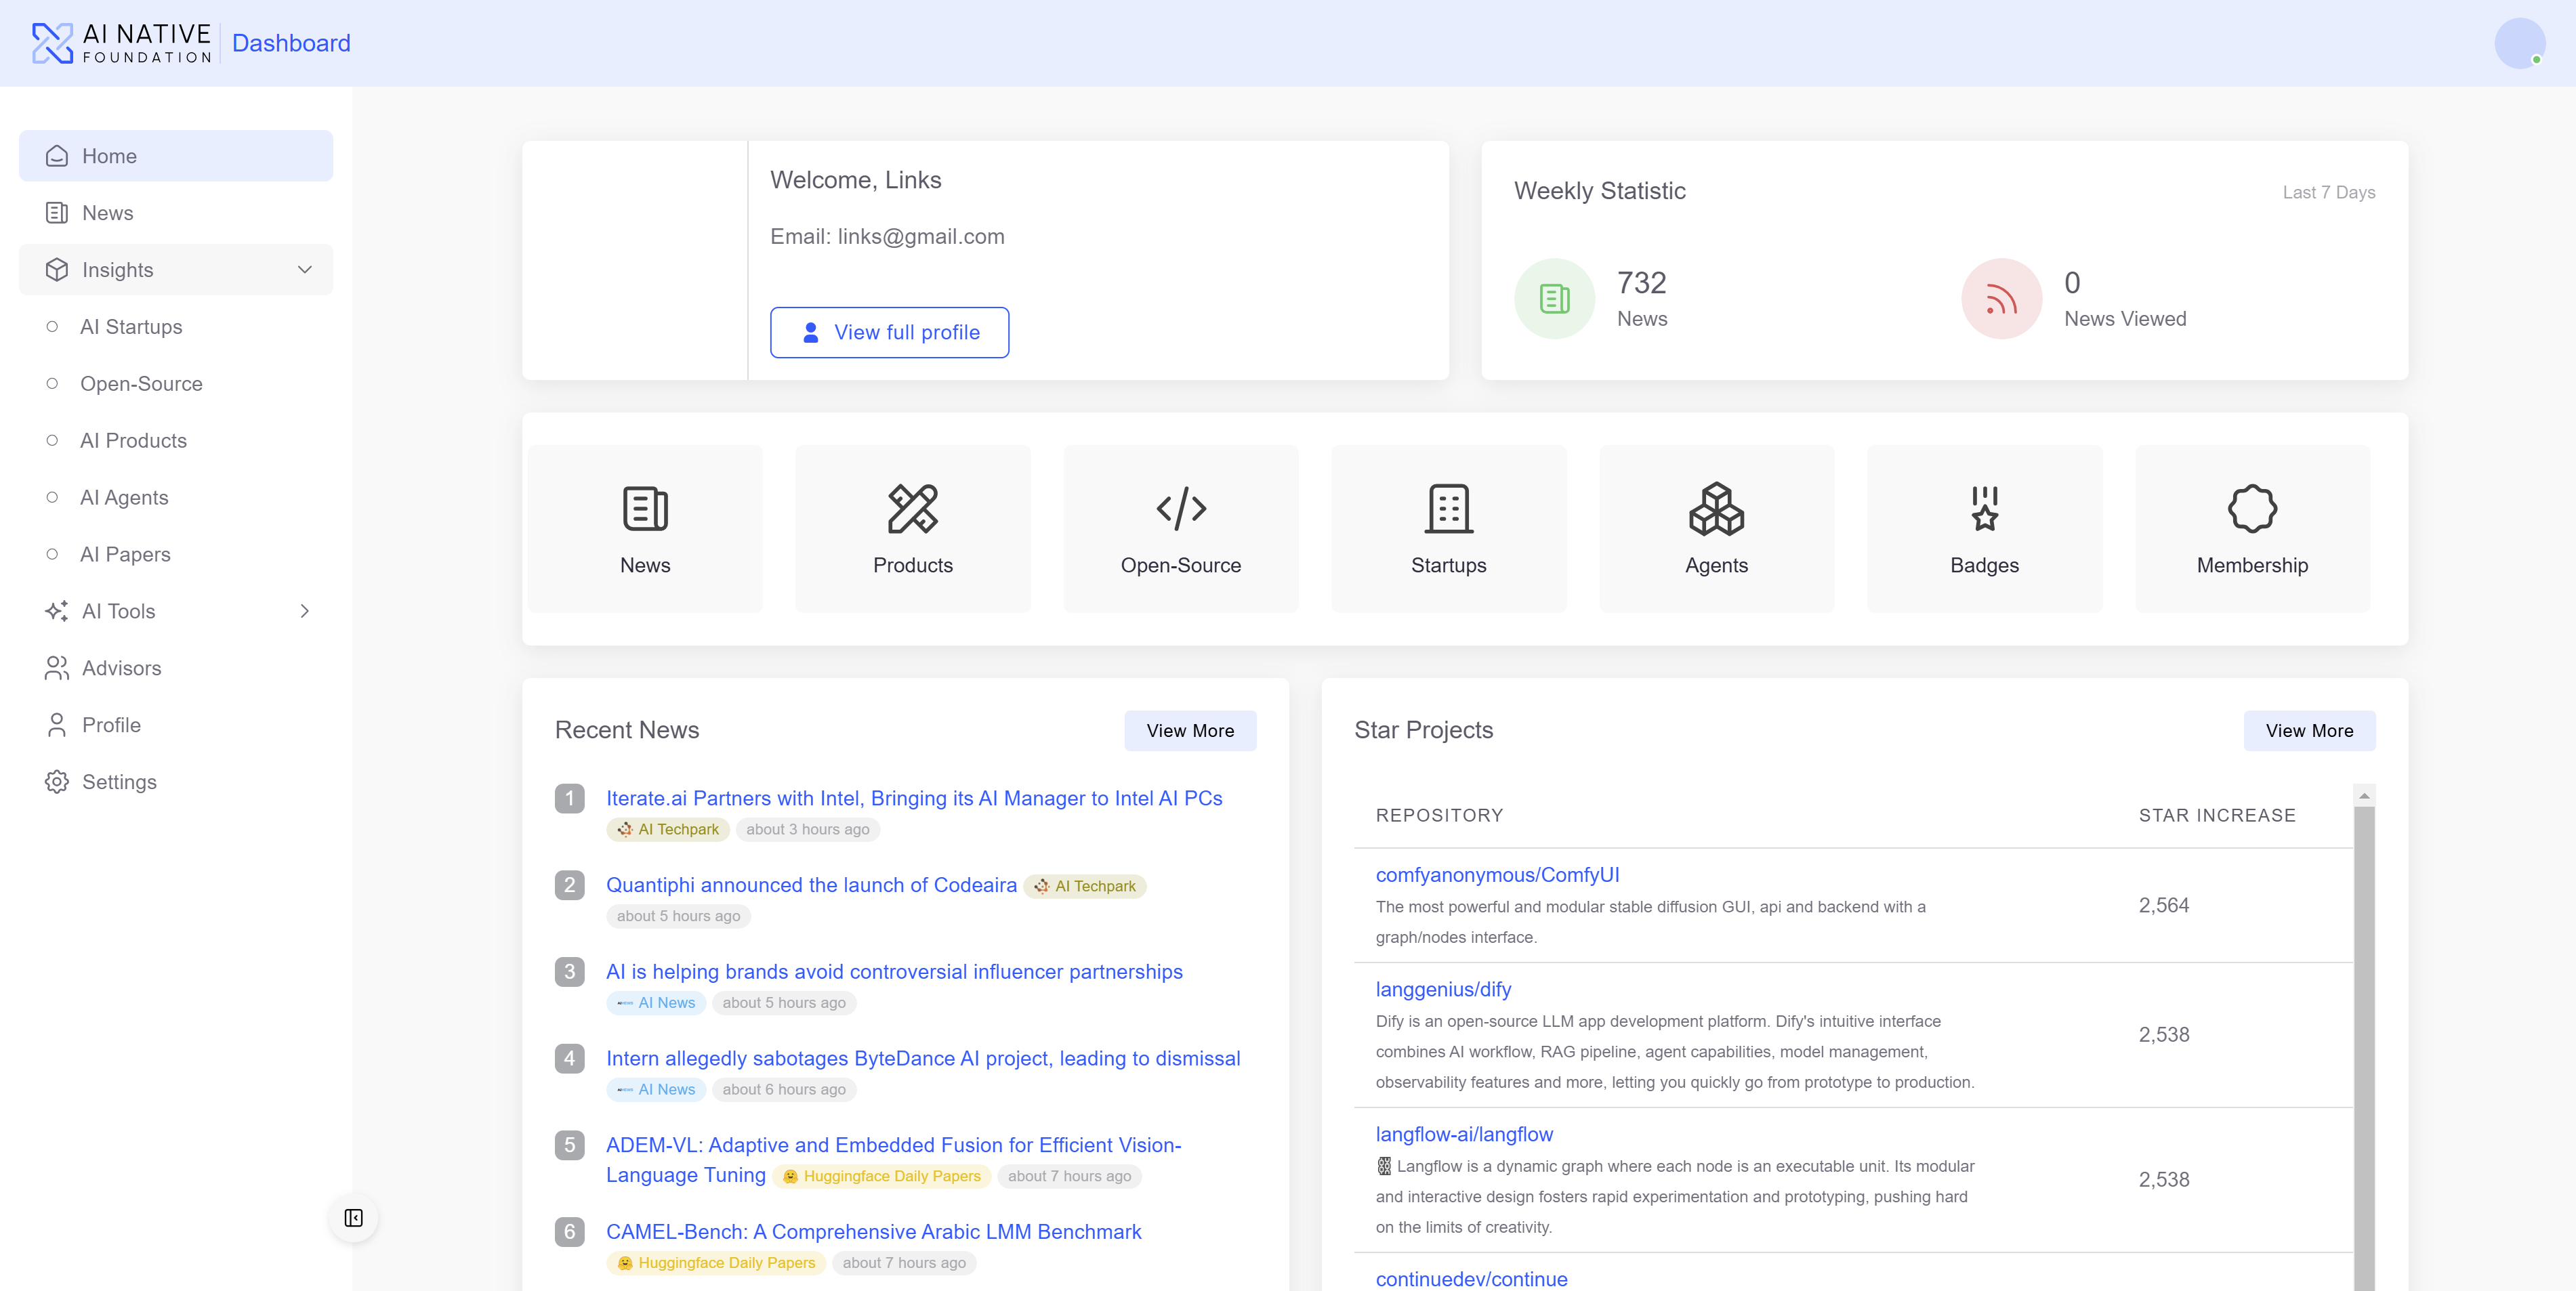Collapse the sidebar with the panel toggle
This screenshot has height=1291, width=2576.
click(353, 1218)
